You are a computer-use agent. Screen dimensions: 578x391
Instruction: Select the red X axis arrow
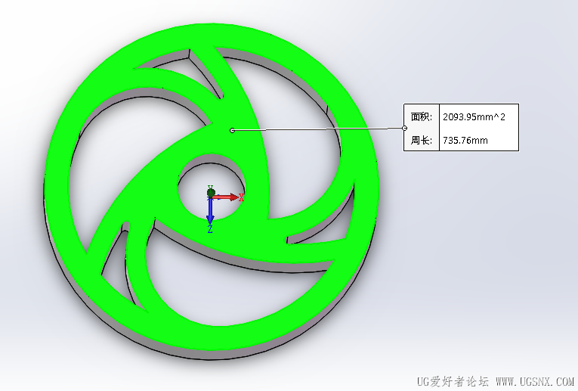click(227, 197)
